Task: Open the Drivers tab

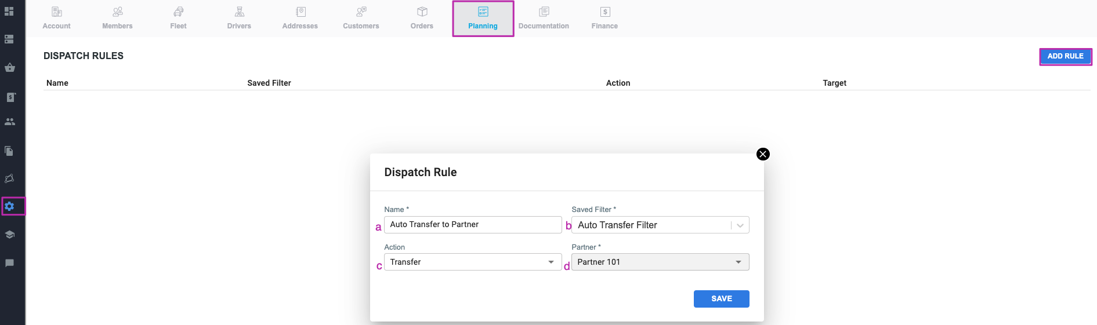Action: click(x=239, y=18)
